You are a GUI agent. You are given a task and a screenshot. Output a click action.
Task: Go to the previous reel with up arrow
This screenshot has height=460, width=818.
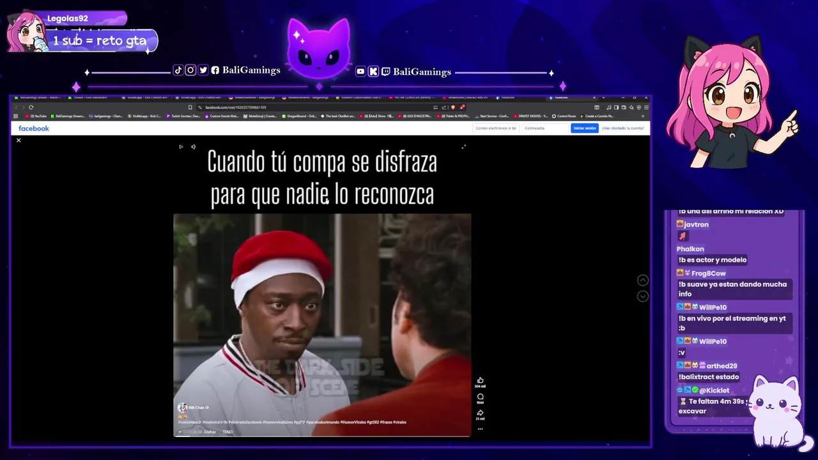pos(643,280)
